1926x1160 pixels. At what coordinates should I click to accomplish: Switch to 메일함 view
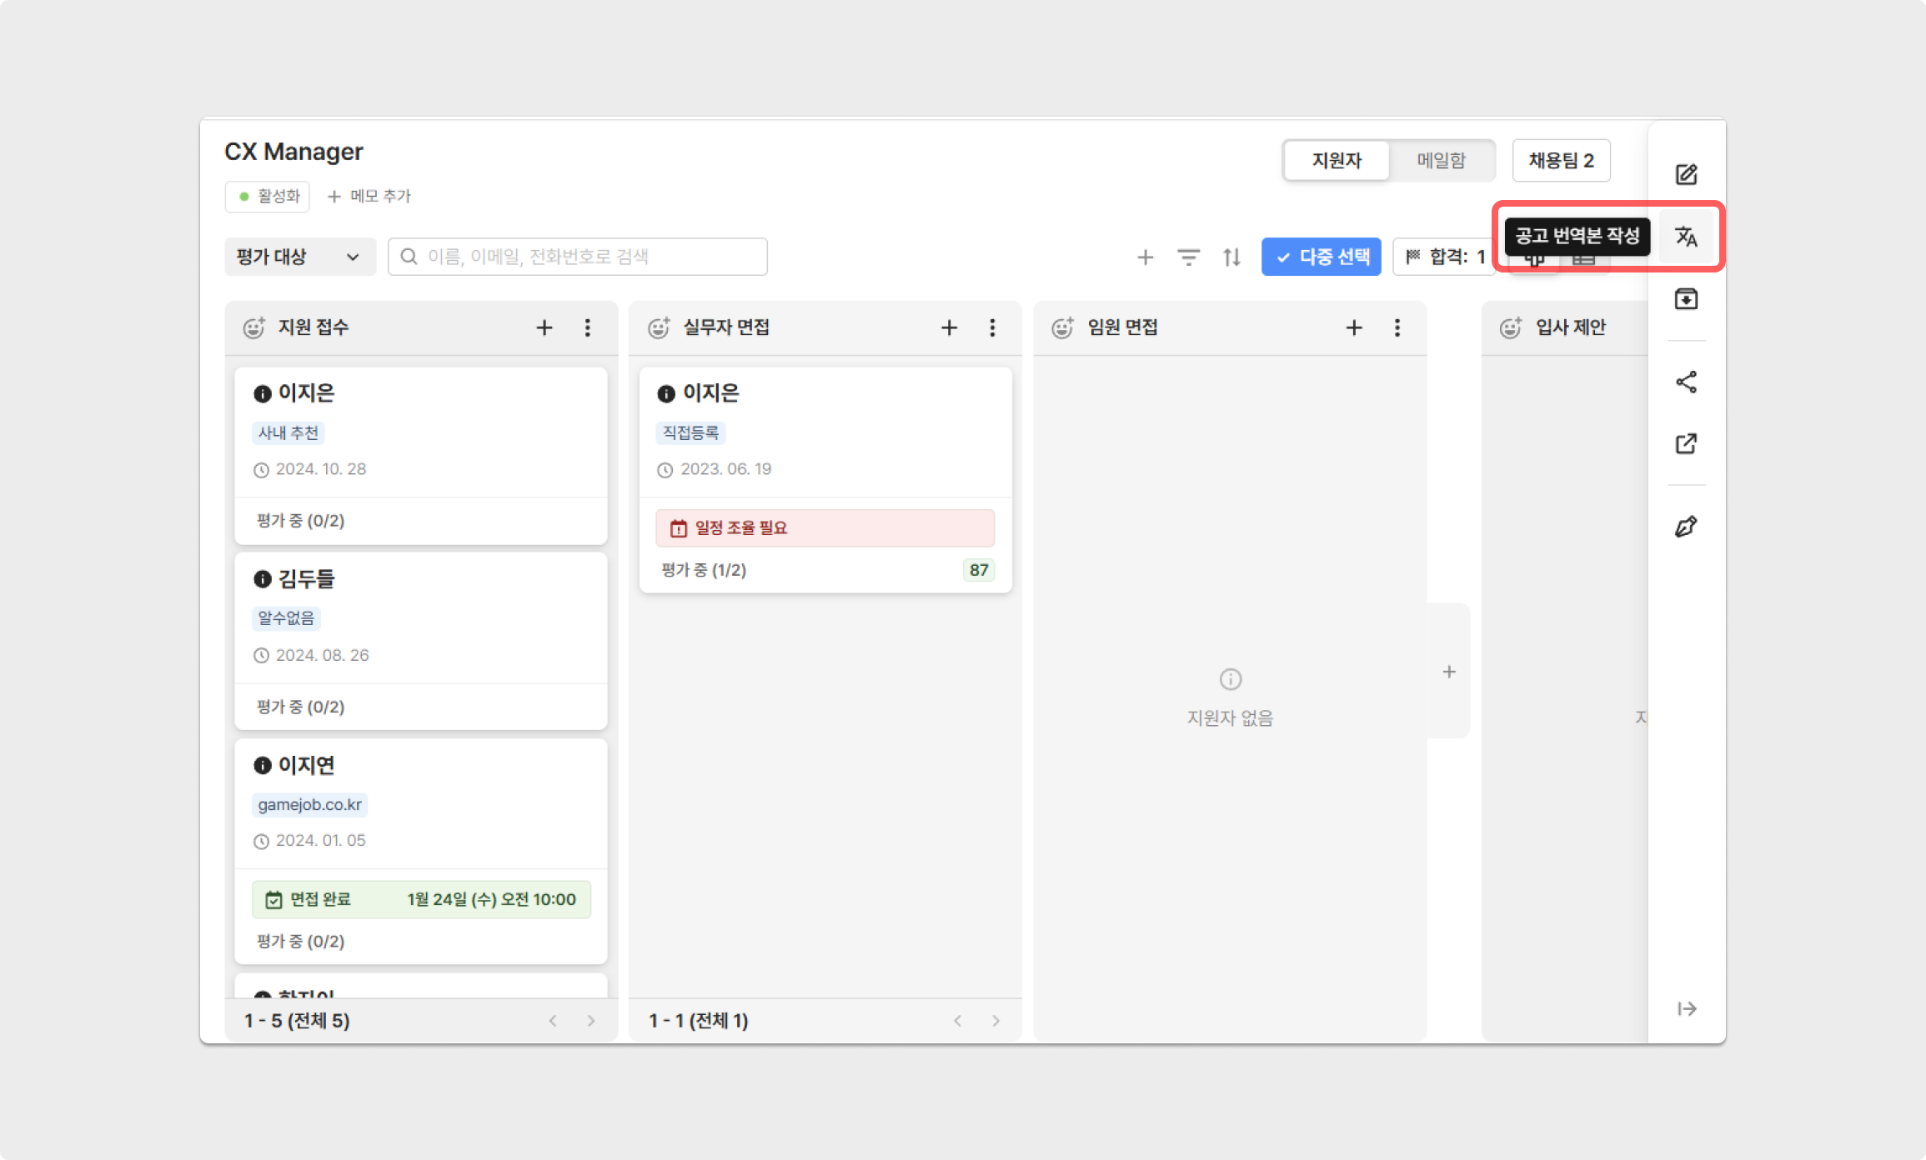pyautogui.click(x=1441, y=160)
